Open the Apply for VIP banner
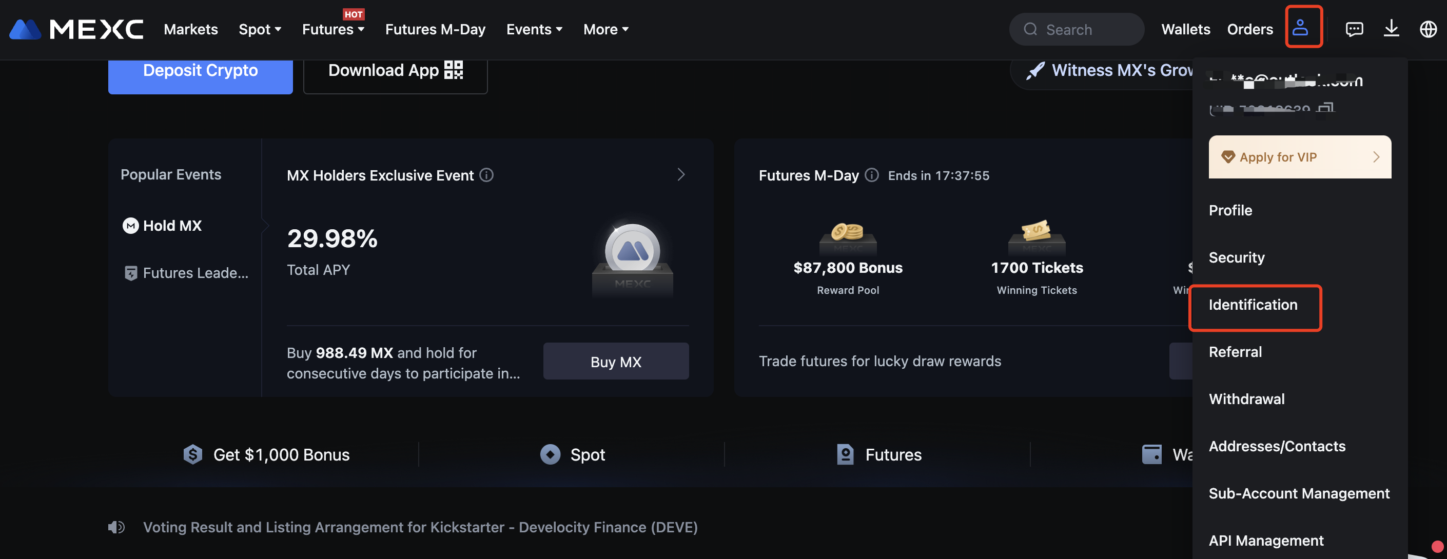 1300,157
